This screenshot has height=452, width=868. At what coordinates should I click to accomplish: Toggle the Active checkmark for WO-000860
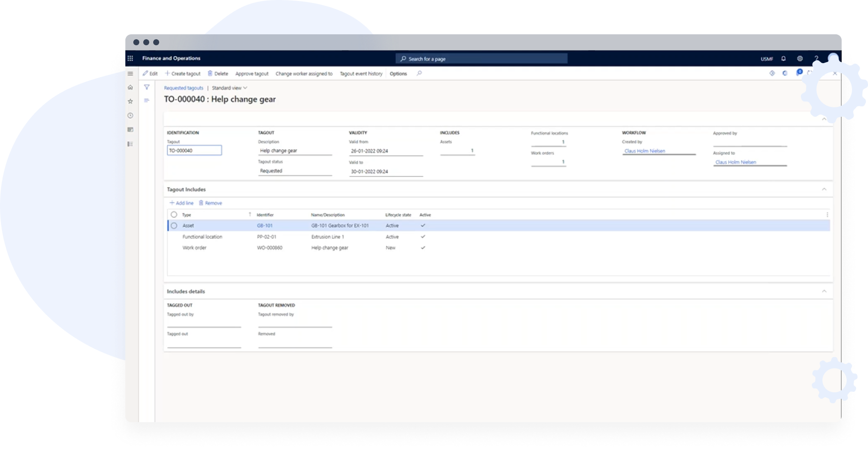tap(423, 248)
